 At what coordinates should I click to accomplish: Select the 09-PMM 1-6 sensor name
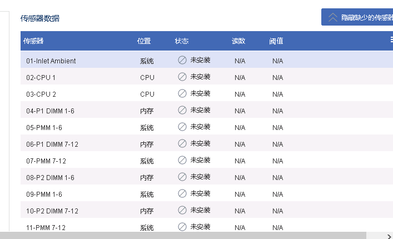tap(44, 195)
